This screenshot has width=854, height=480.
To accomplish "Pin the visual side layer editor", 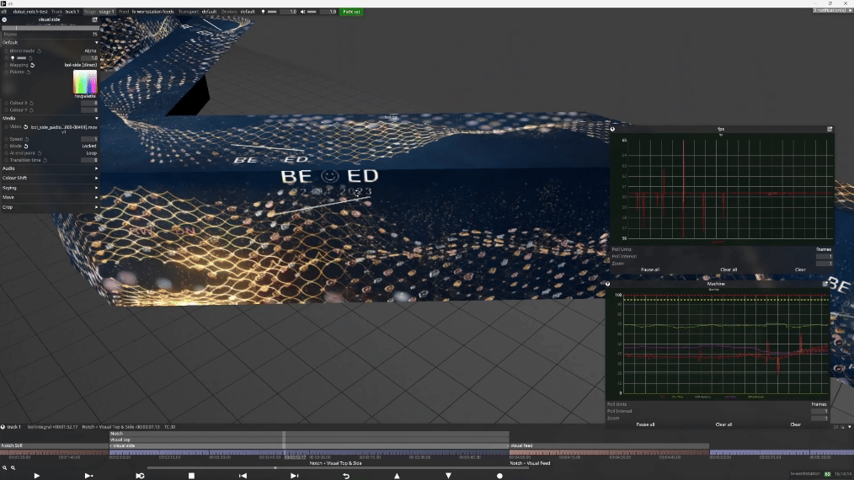I will pyautogui.click(x=95, y=19).
